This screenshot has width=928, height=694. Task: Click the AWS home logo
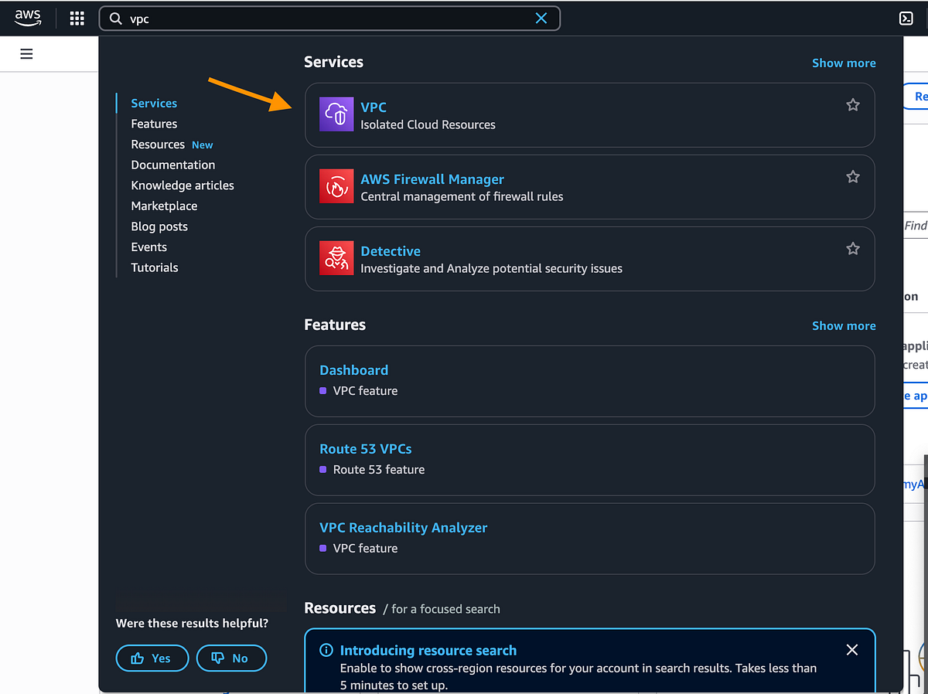coord(28,18)
